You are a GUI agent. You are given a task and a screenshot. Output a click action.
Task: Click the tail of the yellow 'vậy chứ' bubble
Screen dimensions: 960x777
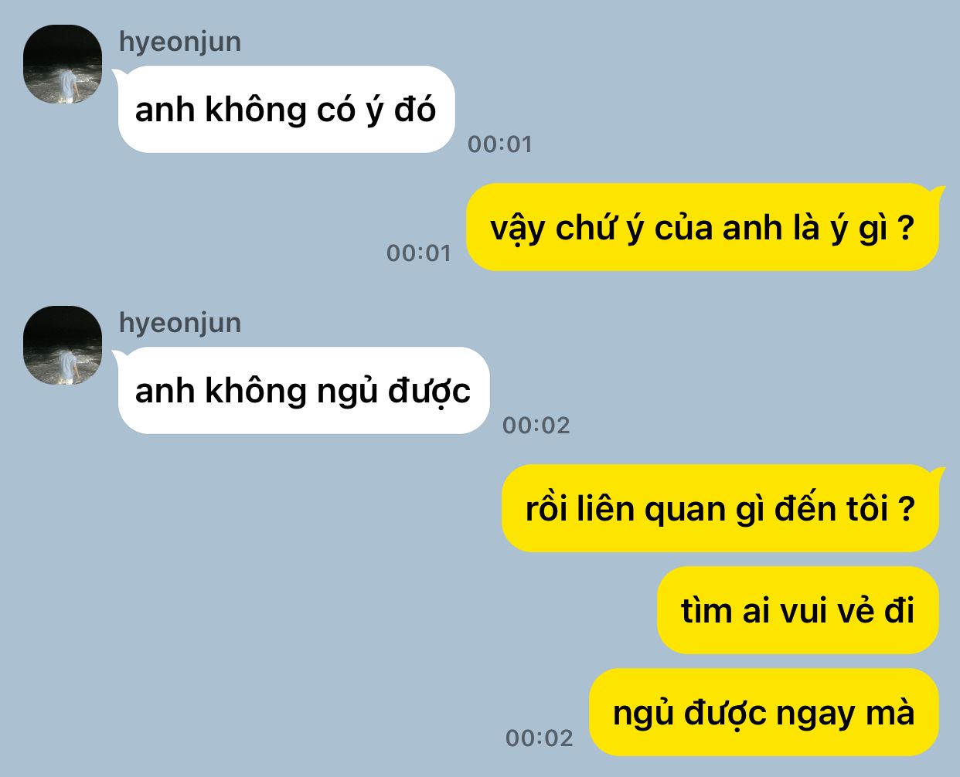(938, 192)
